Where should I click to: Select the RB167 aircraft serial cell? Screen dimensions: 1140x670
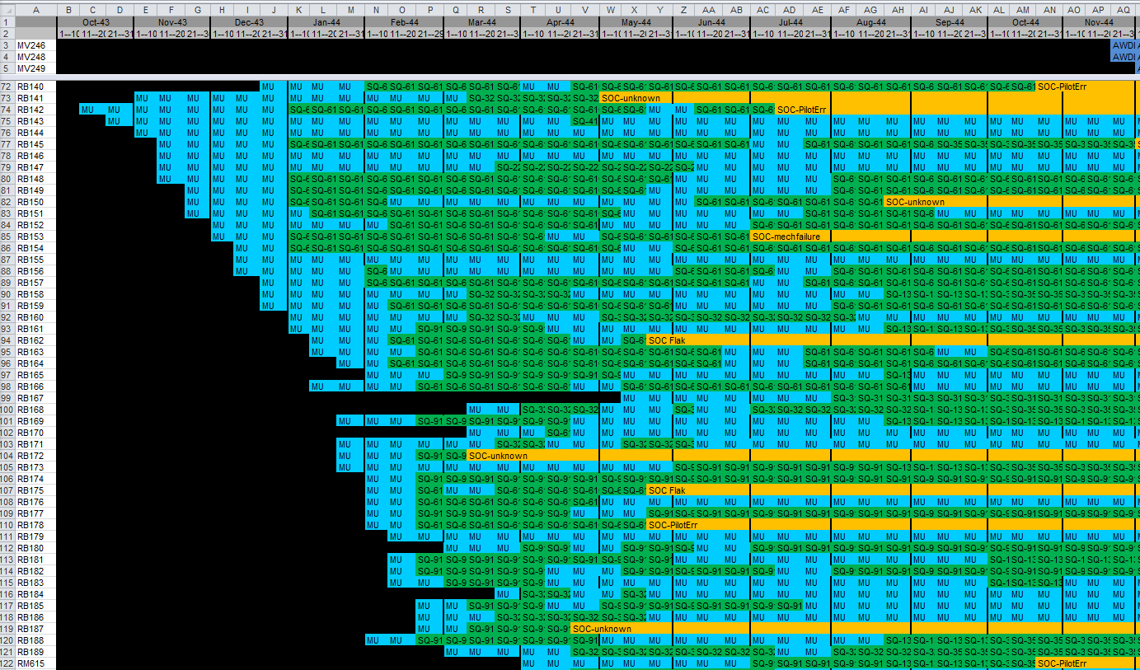pos(35,398)
